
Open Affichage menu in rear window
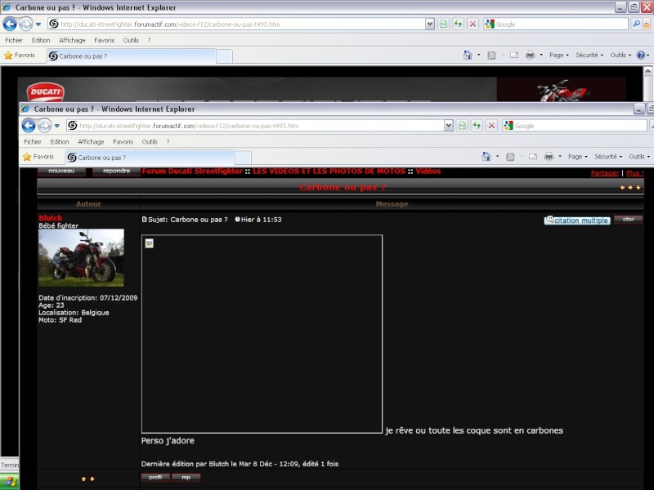[x=72, y=40]
